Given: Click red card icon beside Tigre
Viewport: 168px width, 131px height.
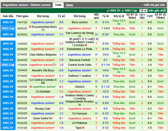Looking at the screenshot, I should click(83, 128).
